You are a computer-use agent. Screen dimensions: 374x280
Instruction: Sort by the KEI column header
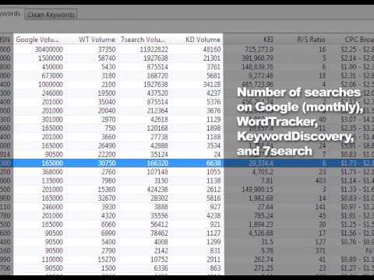[x=268, y=40]
